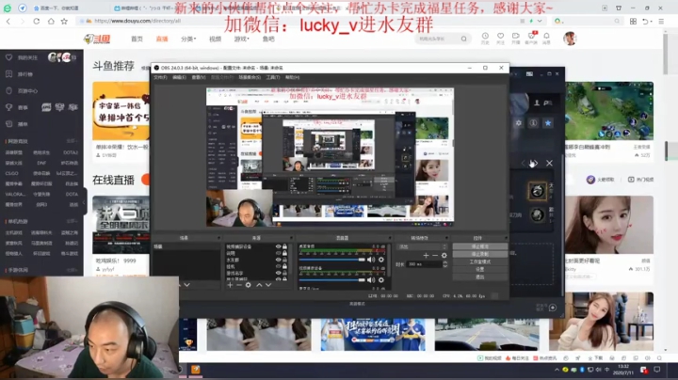Go to 首页 tab in Douyu nav

137,39
